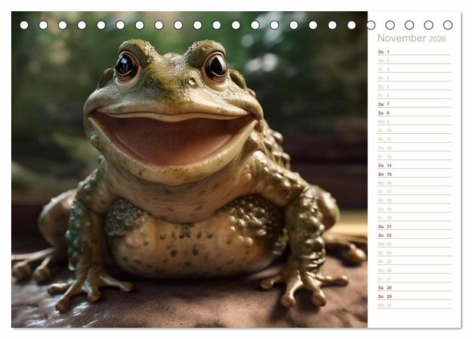Select the Saturday 7 date row
Screen dimensions: 472x339
tap(413, 104)
